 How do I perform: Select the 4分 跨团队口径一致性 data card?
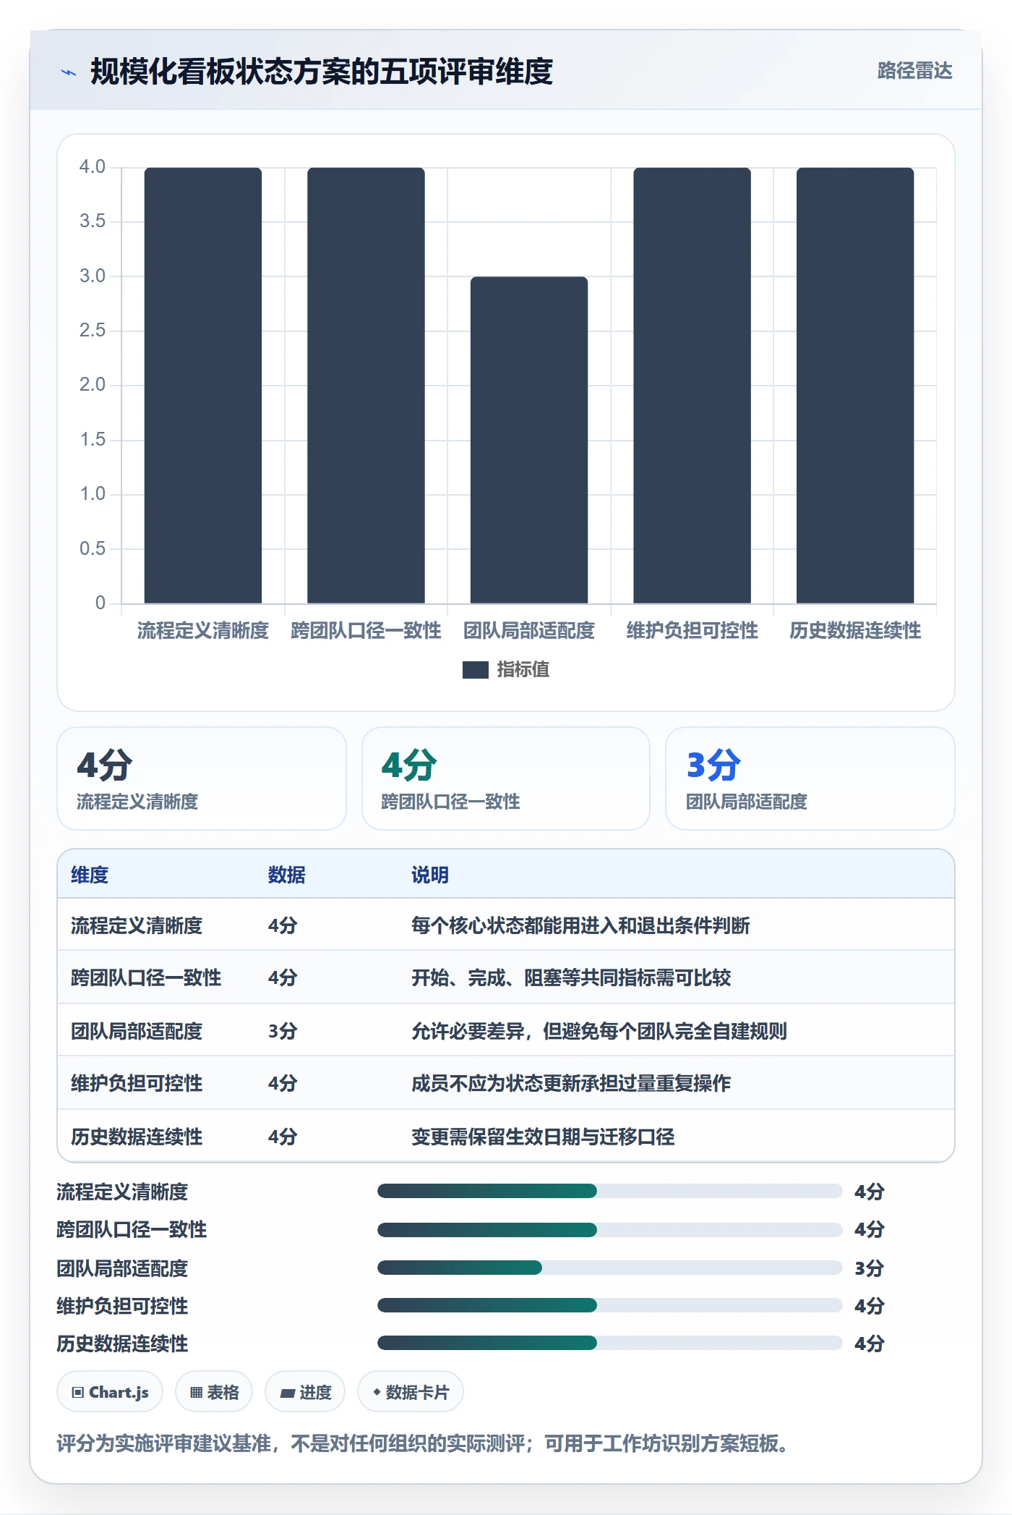click(x=506, y=778)
